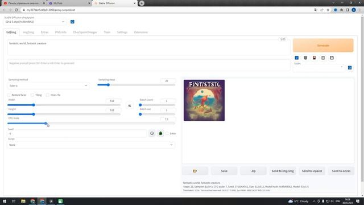Click the Height slider handle
364x205 pixels.
pyautogui.click(x=34, y=114)
